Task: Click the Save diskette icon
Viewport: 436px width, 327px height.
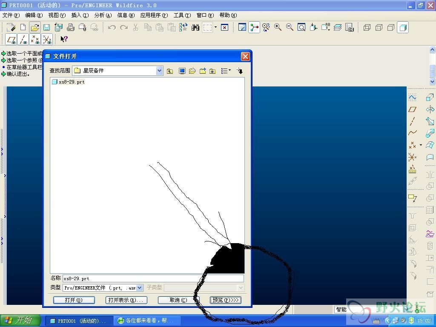Action: (46, 27)
